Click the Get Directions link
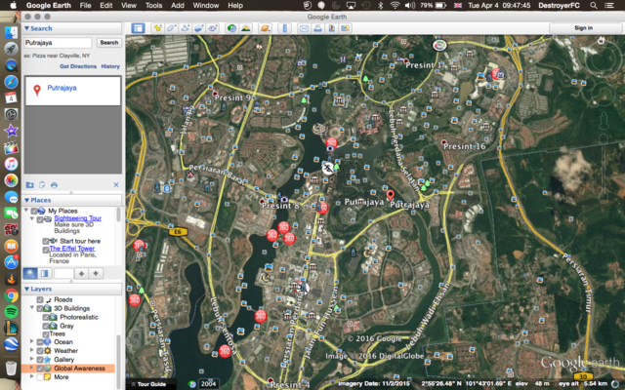Screen dimensions: 625x390 [x=78, y=66]
